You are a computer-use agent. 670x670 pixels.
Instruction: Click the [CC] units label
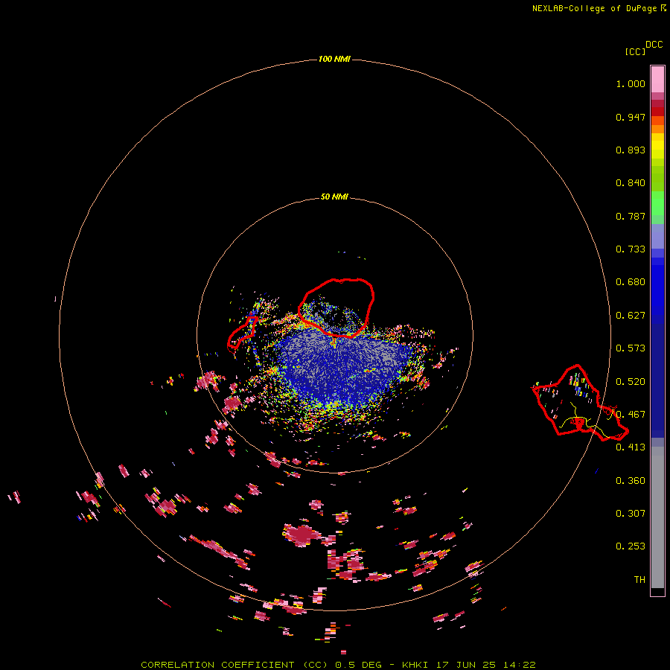(635, 51)
